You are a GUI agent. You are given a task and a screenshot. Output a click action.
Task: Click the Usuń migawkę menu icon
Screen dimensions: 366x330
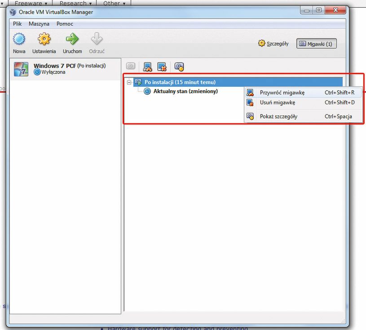250,103
